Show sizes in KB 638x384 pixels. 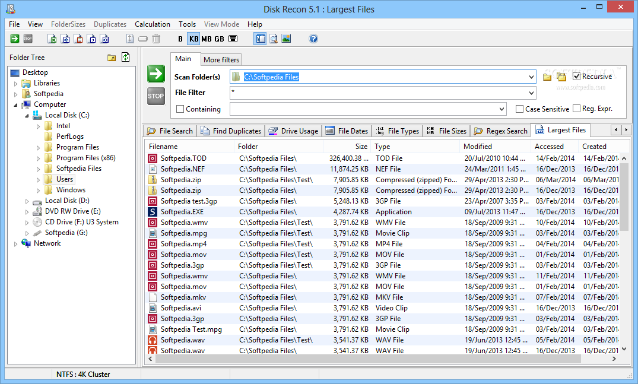pyautogui.click(x=193, y=39)
